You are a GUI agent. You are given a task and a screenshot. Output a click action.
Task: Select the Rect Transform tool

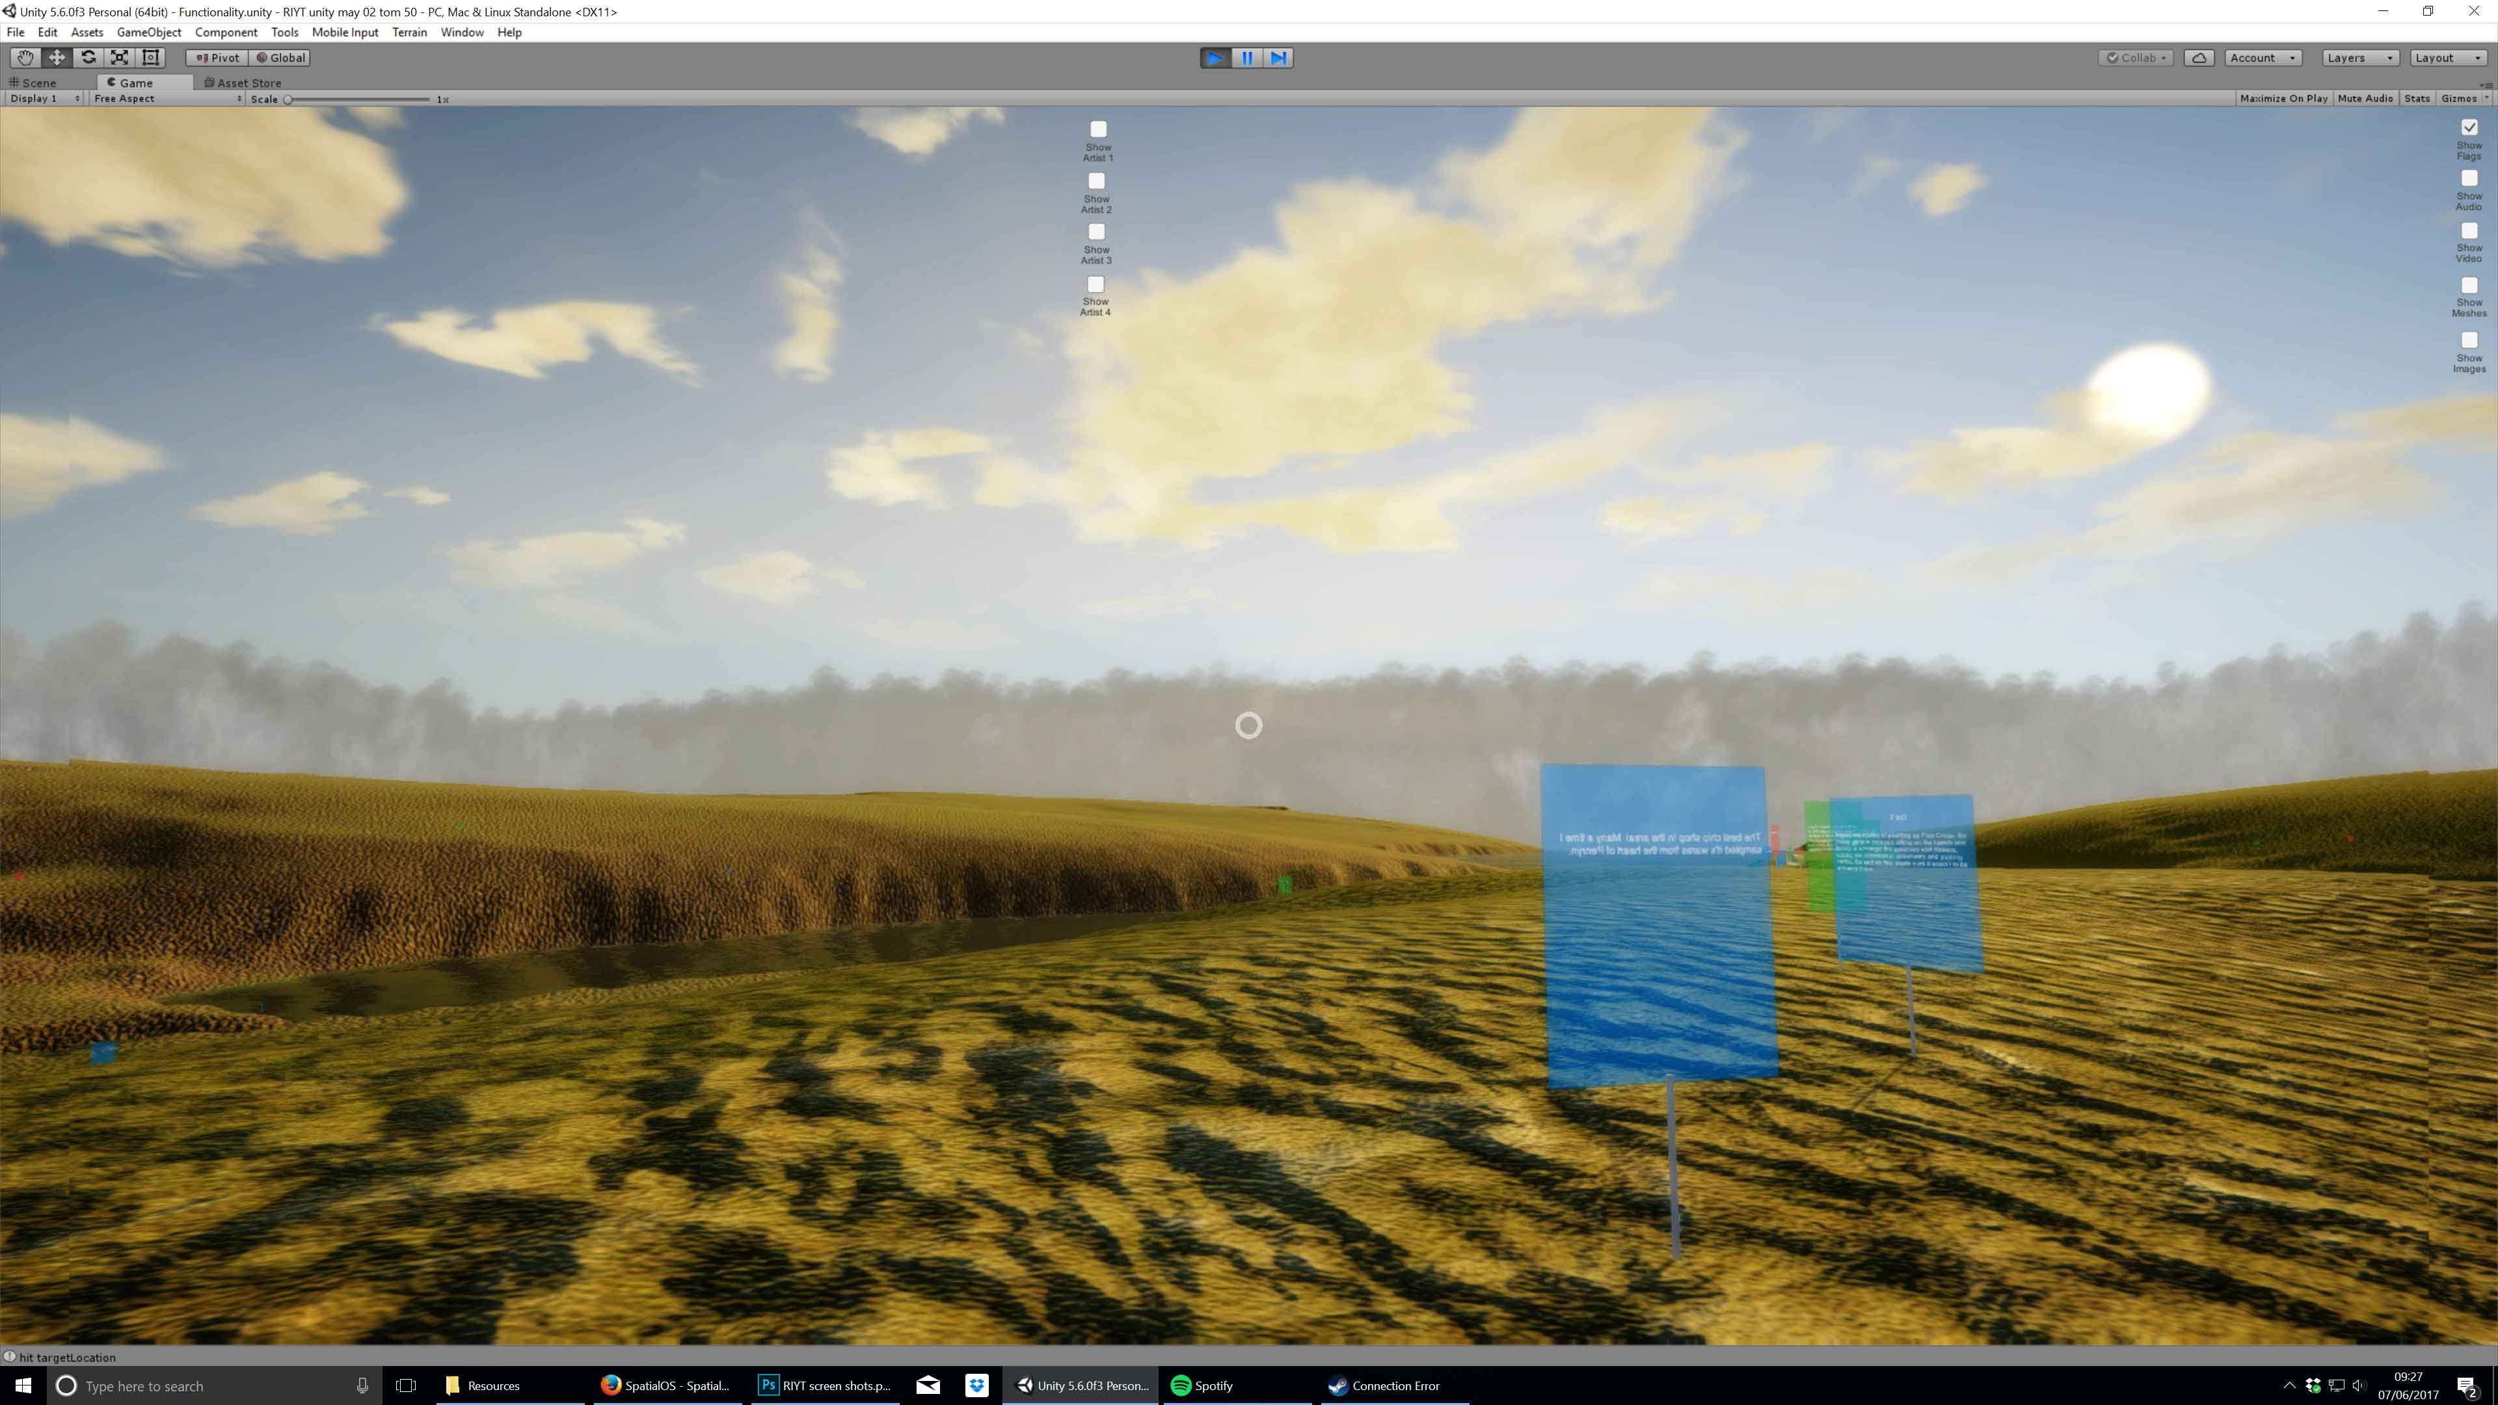150,58
